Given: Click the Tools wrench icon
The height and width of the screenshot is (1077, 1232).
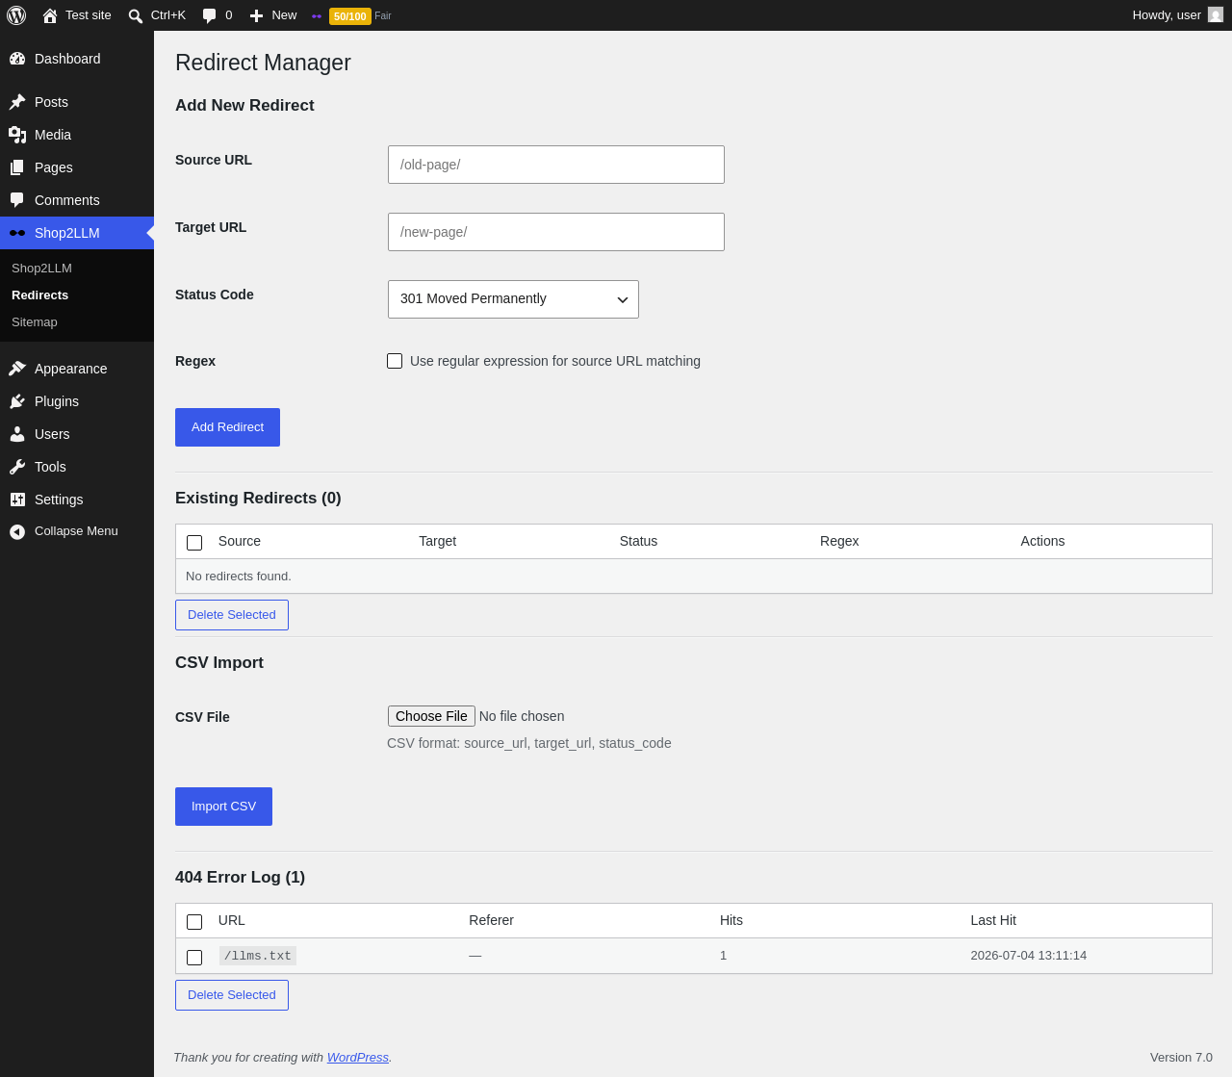Looking at the screenshot, I should pyautogui.click(x=17, y=467).
